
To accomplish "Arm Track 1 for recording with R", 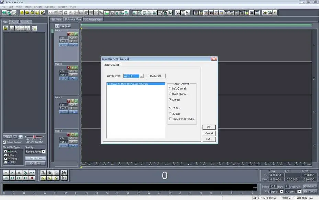I will (x=69, y=34).
